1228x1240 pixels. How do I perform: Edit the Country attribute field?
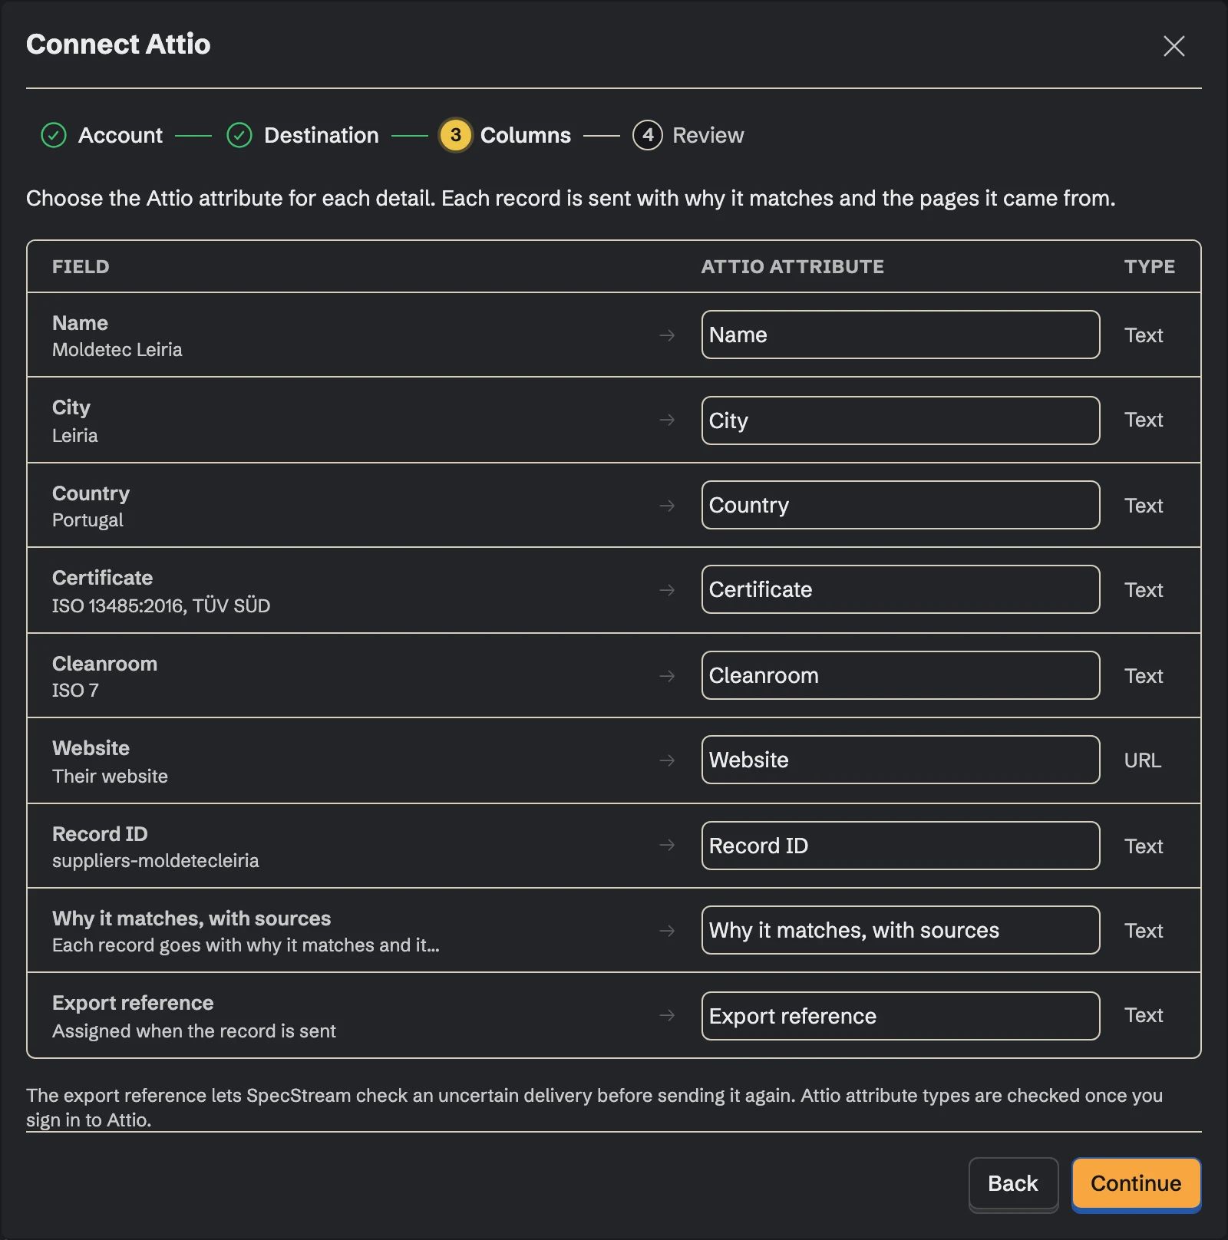pyautogui.click(x=900, y=505)
